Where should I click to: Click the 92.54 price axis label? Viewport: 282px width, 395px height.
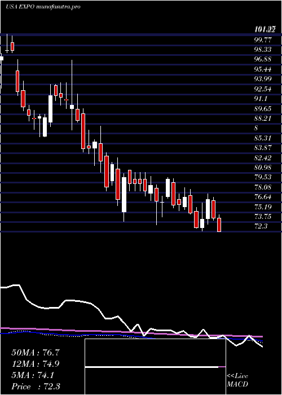pyautogui.click(x=263, y=89)
